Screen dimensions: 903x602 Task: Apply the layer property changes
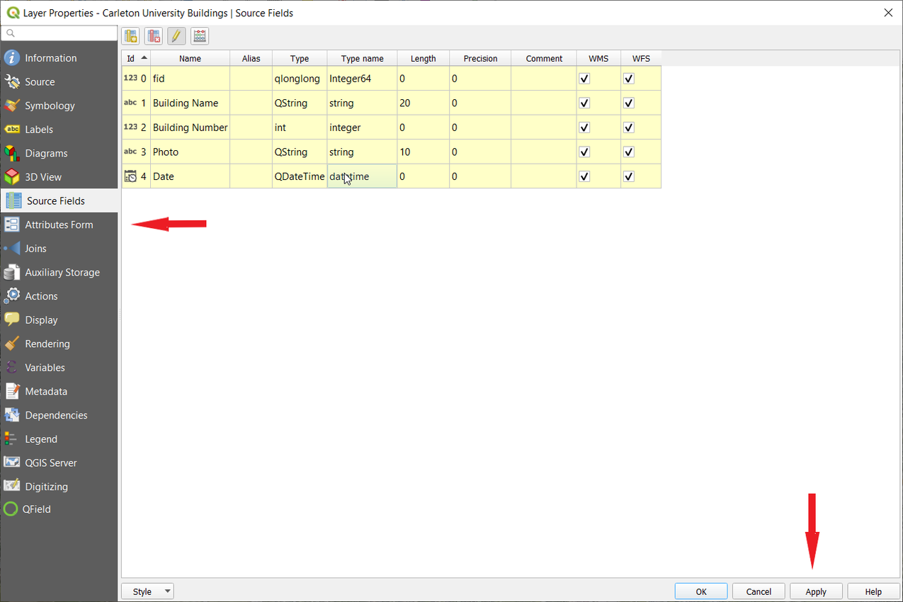pyautogui.click(x=815, y=591)
